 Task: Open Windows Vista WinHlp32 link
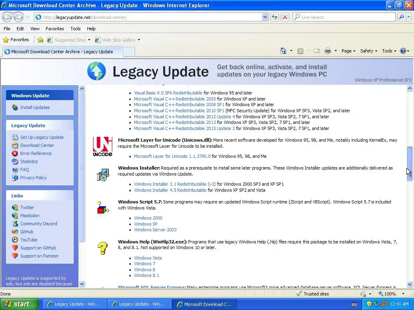pos(148,258)
